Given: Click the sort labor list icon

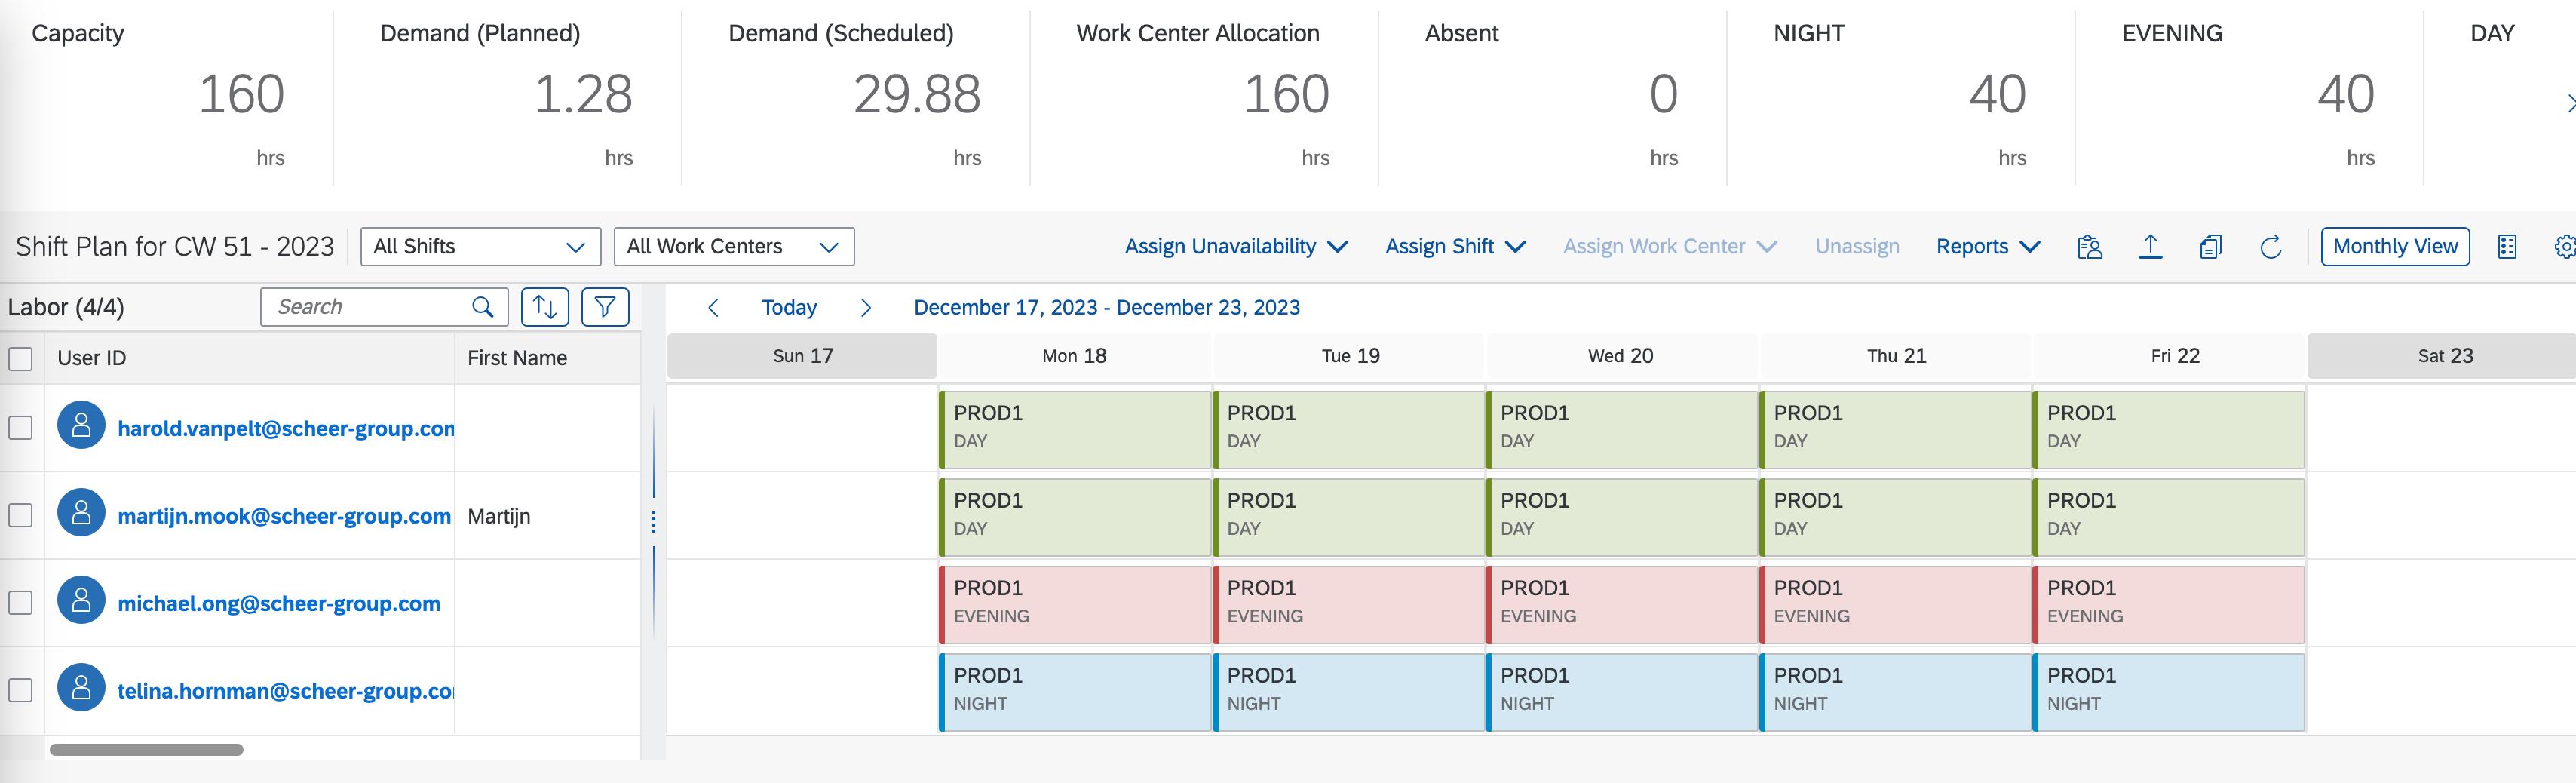Looking at the screenshot, I should pyautogui.click(x=545, y=307).
